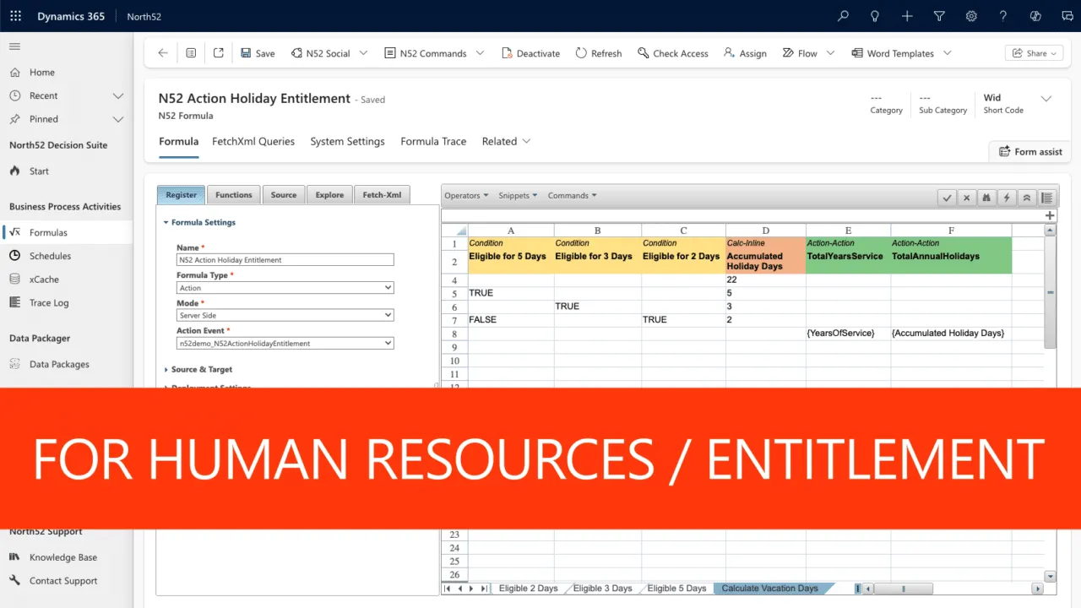This screenshot has height=608, width=1081.
Task: Click the formula Name input field
Action: [285, 260]
